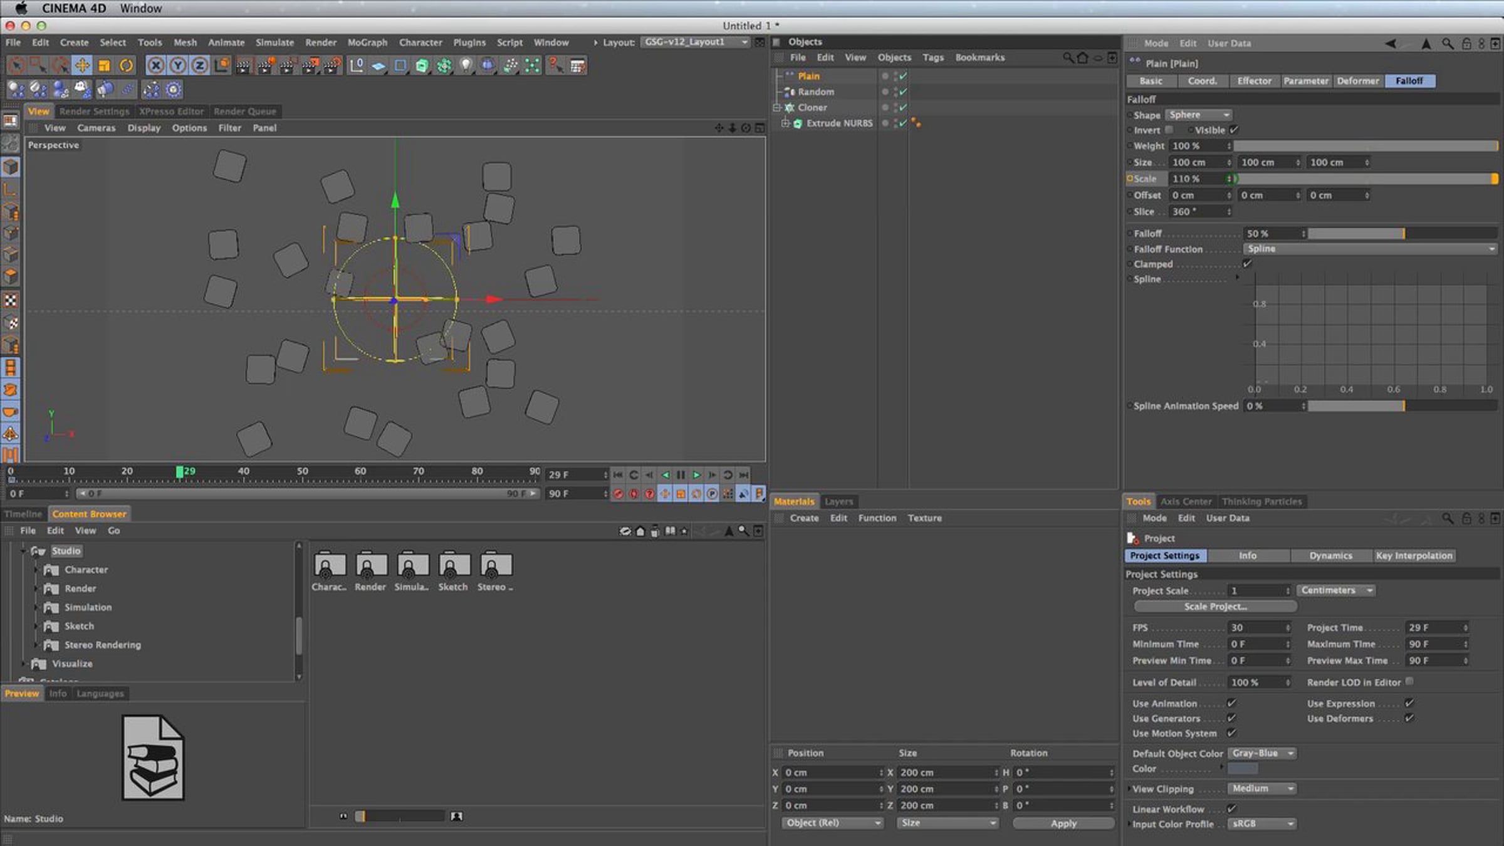Screen dimensions: 1504x846
Task: Select the Random effector in Objects list
Action: click(x=815, y=91)
